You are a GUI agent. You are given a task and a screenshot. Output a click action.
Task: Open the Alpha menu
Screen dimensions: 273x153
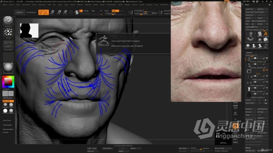5,5
